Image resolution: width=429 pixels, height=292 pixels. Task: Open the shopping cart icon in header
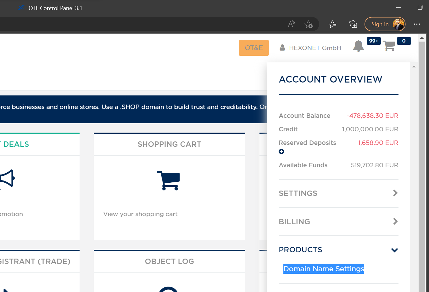[389, 46]
